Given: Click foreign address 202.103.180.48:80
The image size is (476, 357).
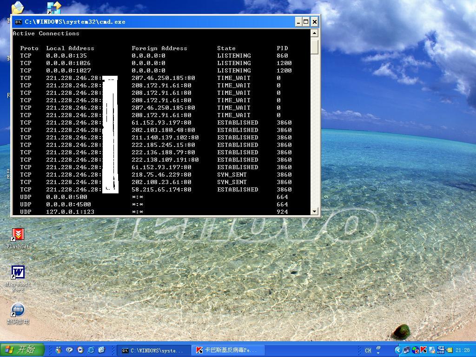Looking at the screenshot, I should click(x=163, y=130).
